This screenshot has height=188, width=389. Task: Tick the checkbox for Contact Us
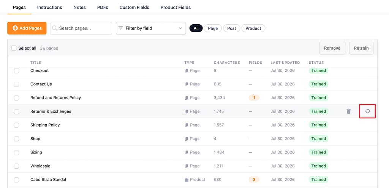pyautogui.click(x=16, y=85)
